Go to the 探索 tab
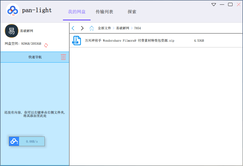Screen dimensions: 243x166 [132, 12]
